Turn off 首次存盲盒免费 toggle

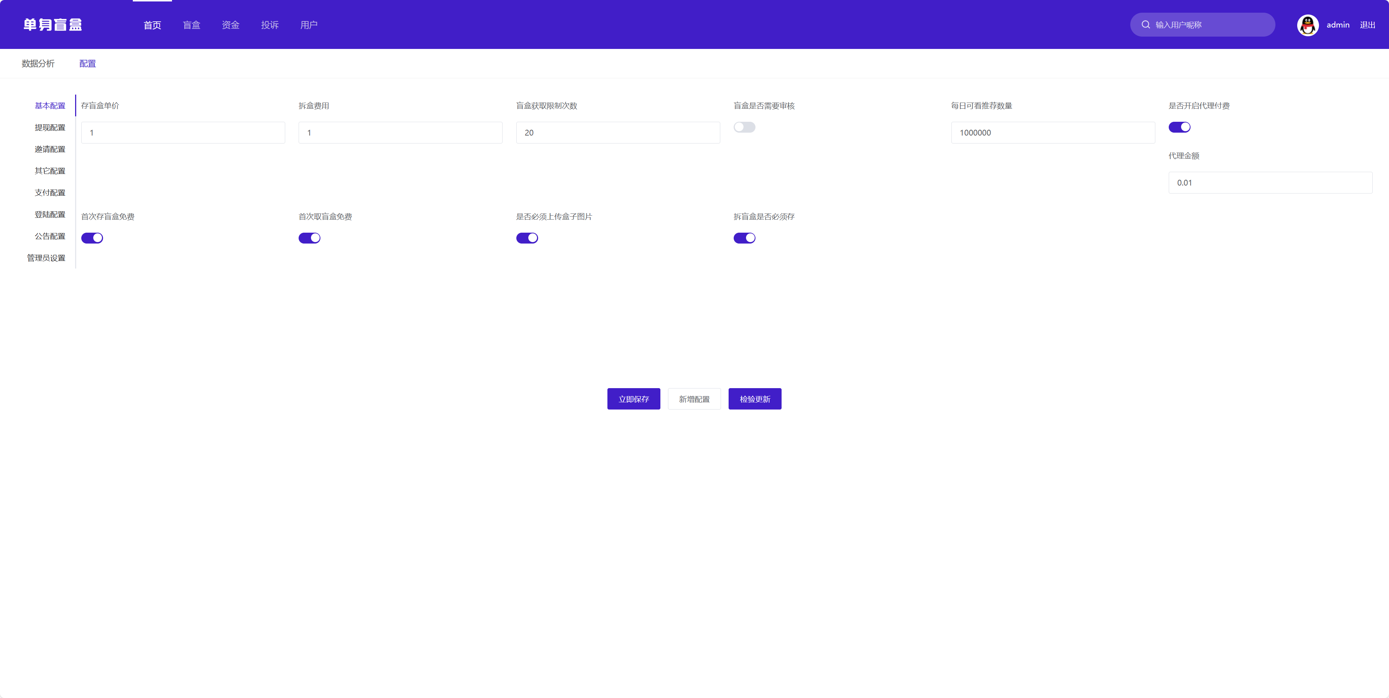point(92,238)
